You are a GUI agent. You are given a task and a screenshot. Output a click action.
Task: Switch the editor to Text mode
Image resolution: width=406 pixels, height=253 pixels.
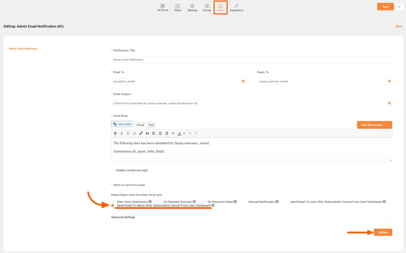pyautogui.click(x=151, y=125)
